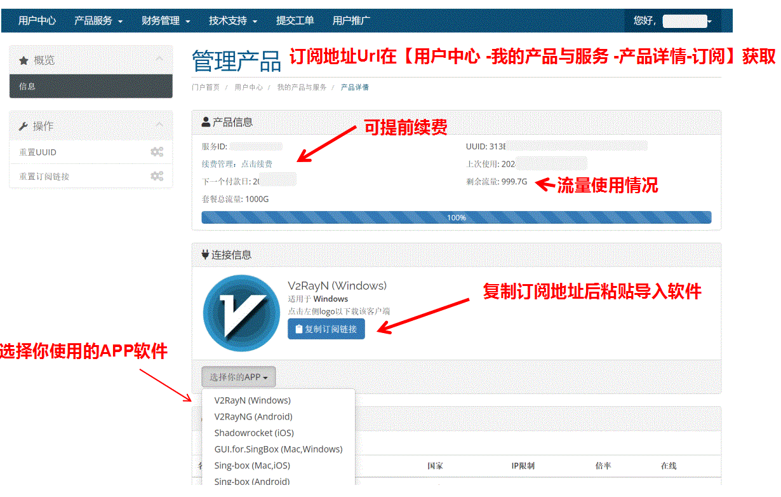The image size is (781, 497).
Task: Click gear icon next to 重置UUID
Action: coord(156,152)
